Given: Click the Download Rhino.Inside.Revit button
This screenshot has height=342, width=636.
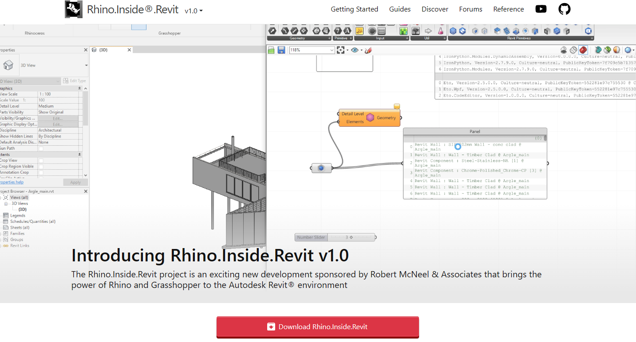Looking at the screenshot, I should click(317, 327).
